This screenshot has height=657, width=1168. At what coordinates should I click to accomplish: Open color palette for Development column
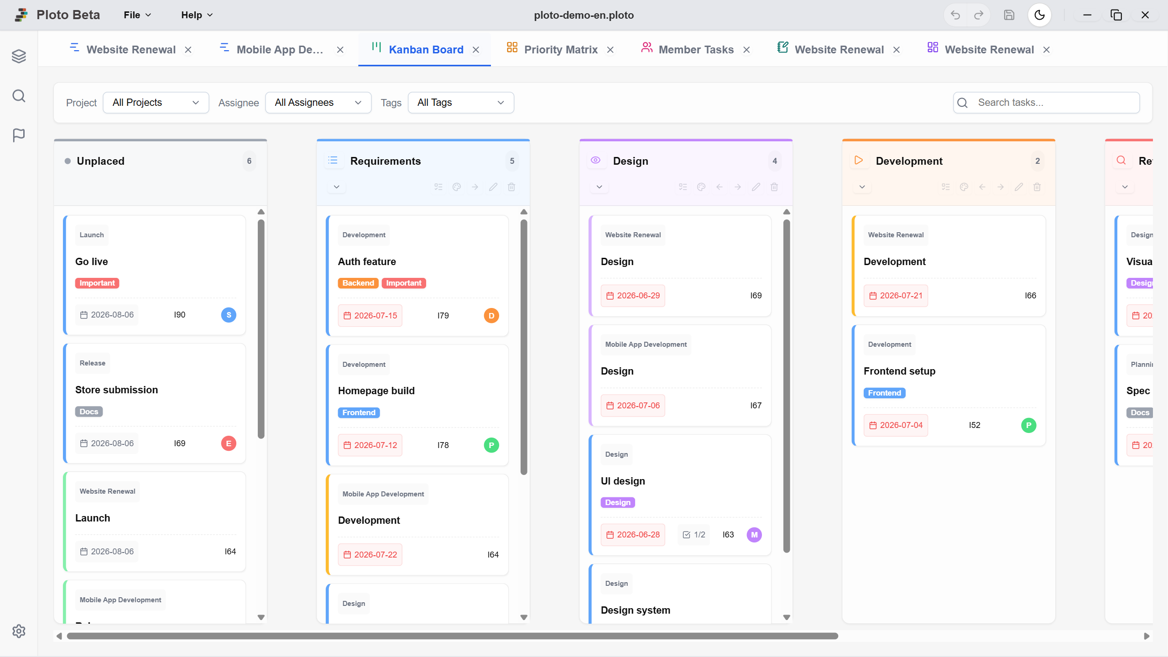click(964, 187)
